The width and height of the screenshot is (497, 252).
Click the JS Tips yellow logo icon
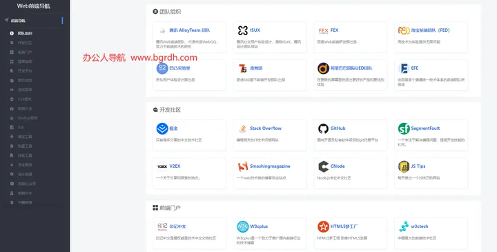404,166
